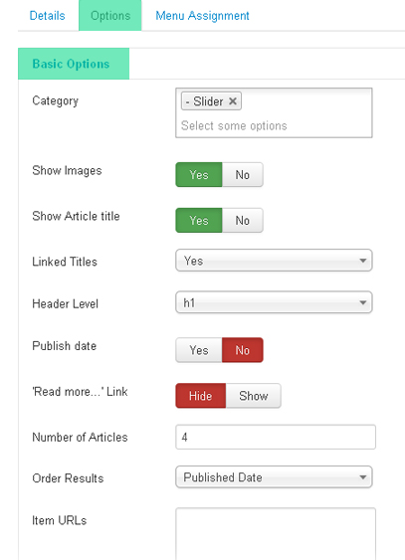Disable Show Article title with No
This screenshot has width=405, height=560.
click(x=243, y=221)
